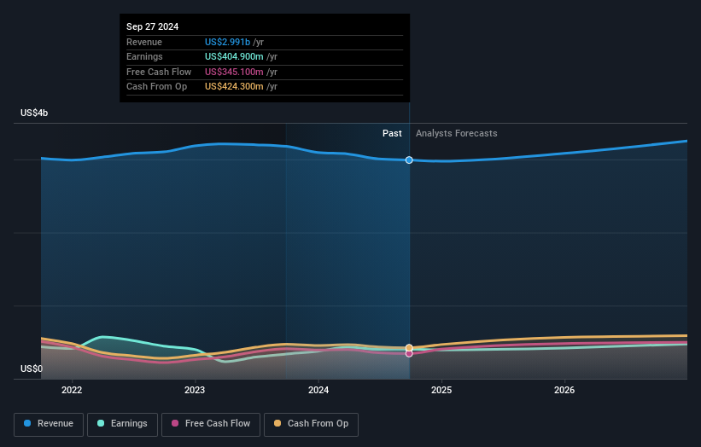Screen dimensions: 701x447
Task: Click the Free Cash Flow label in tooltip
Action: point(159,72)
